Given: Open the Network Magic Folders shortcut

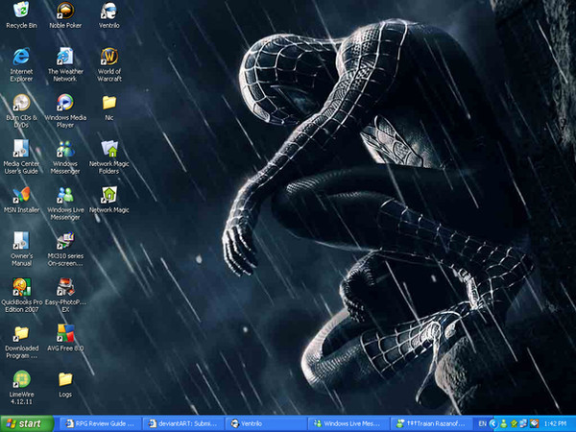Looking at the screenshot, I should click(109, 148).
